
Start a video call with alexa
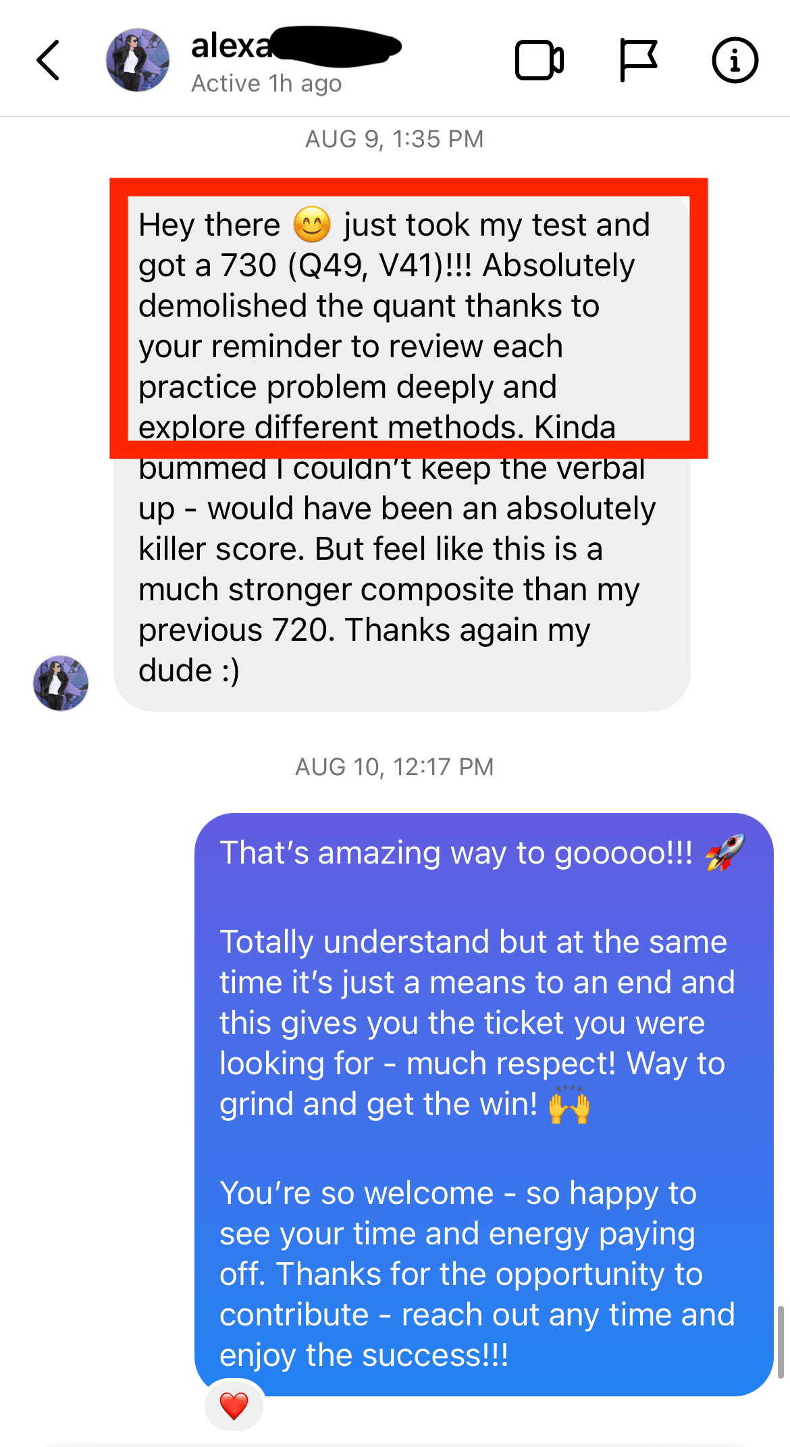tap(539, 60)
